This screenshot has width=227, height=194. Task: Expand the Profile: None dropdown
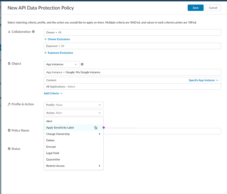[x=74, y=105]
